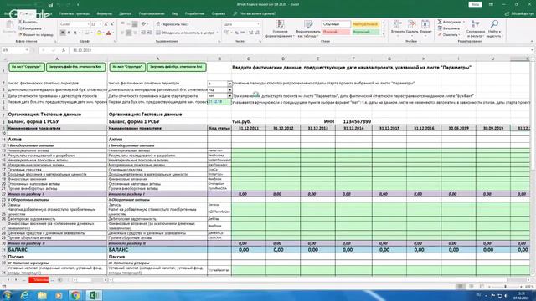Click Автосумма sigma button
This screenshot has height=301, width=536.
[449, 22]
